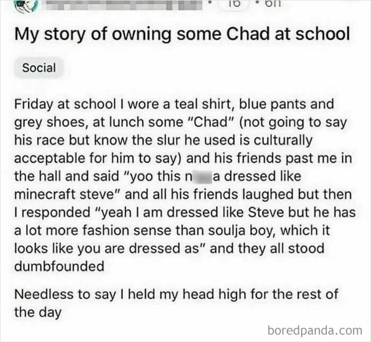The height and width of the screenshot is (342, 371).
Task: Open the post title about owning Chad
Action: (x=182, y=34)
